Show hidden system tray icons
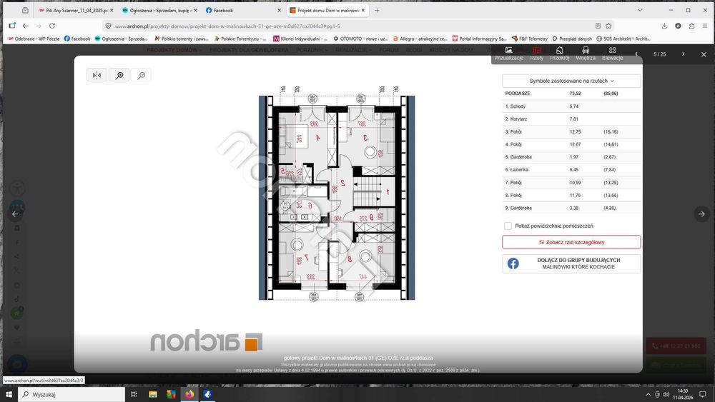The height and width of the screenshot is (402, 715). tap(648, 394)
